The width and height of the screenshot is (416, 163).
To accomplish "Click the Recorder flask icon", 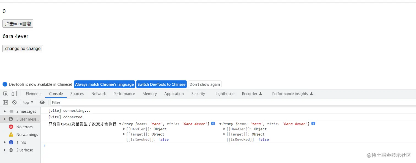I will [x=261, y=93].
